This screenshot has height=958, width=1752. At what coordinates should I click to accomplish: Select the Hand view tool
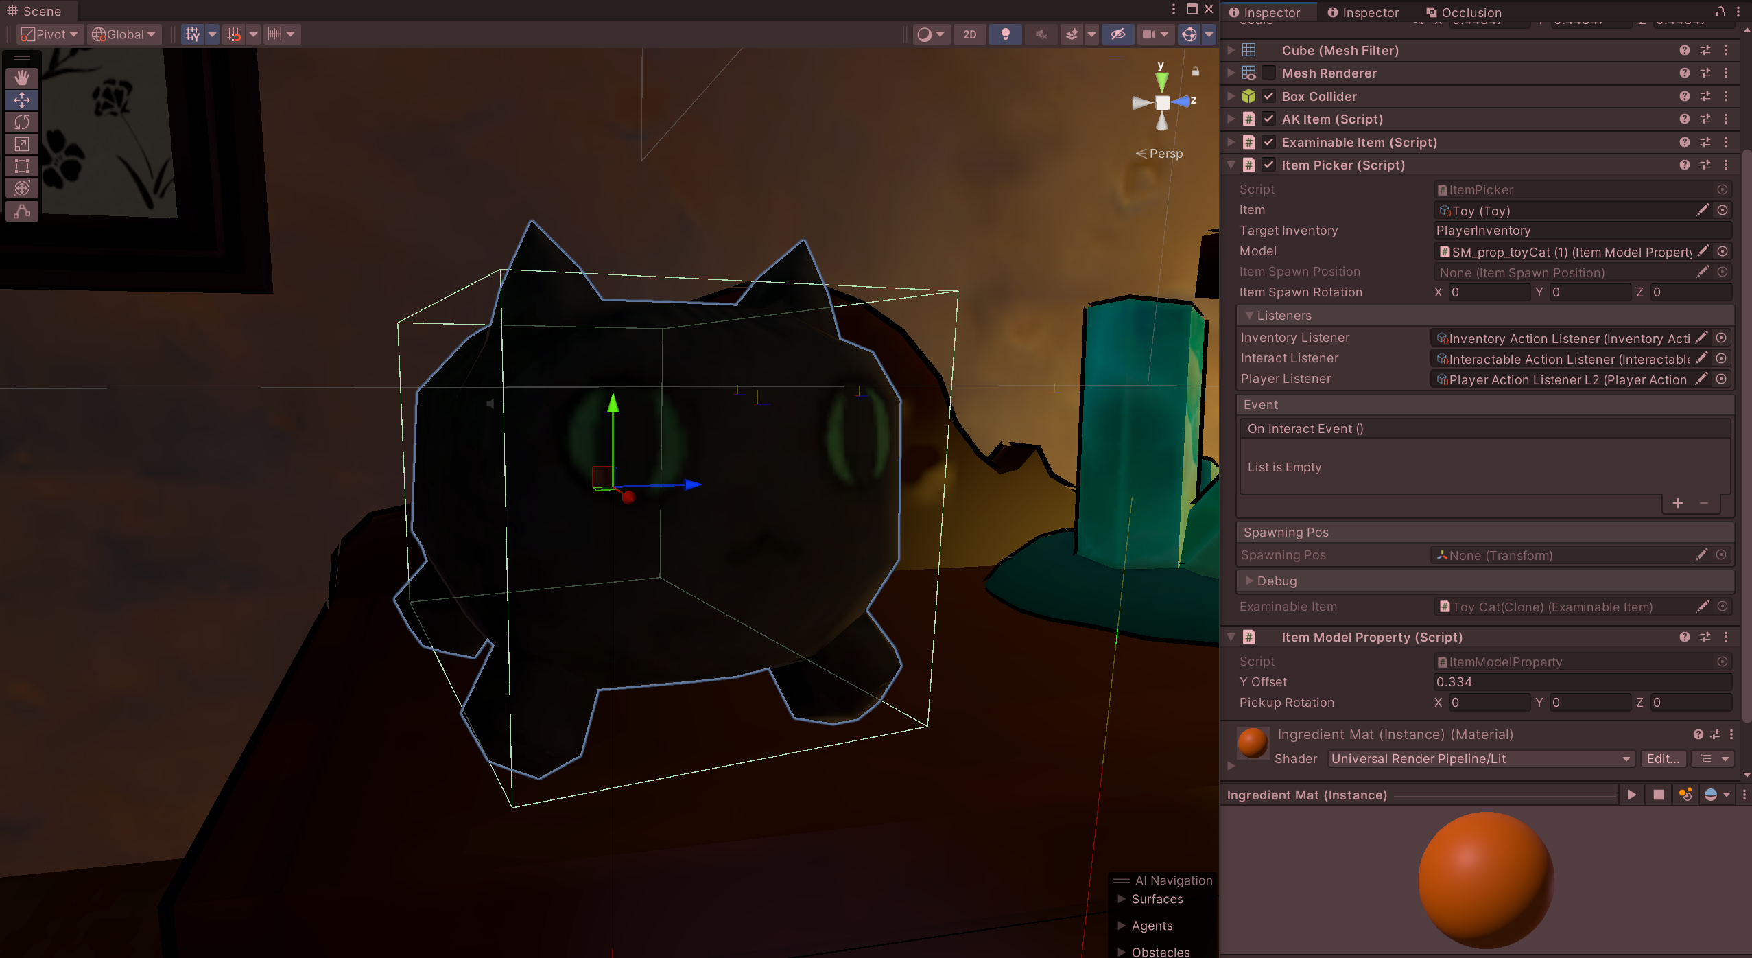click(x=22, y=78)
